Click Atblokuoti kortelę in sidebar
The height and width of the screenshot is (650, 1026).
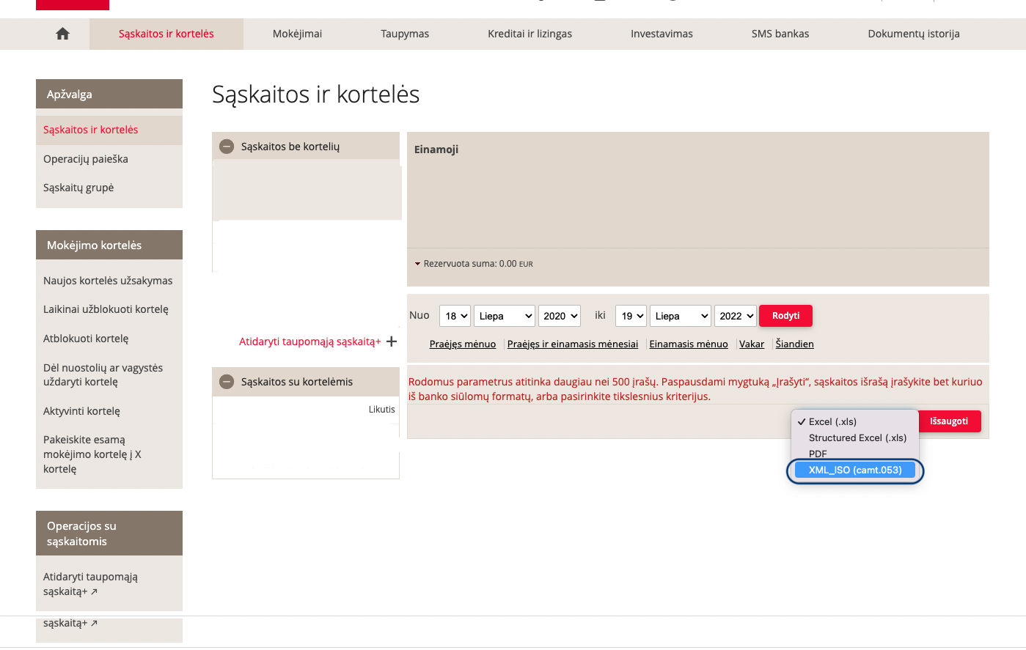(86, 339)
